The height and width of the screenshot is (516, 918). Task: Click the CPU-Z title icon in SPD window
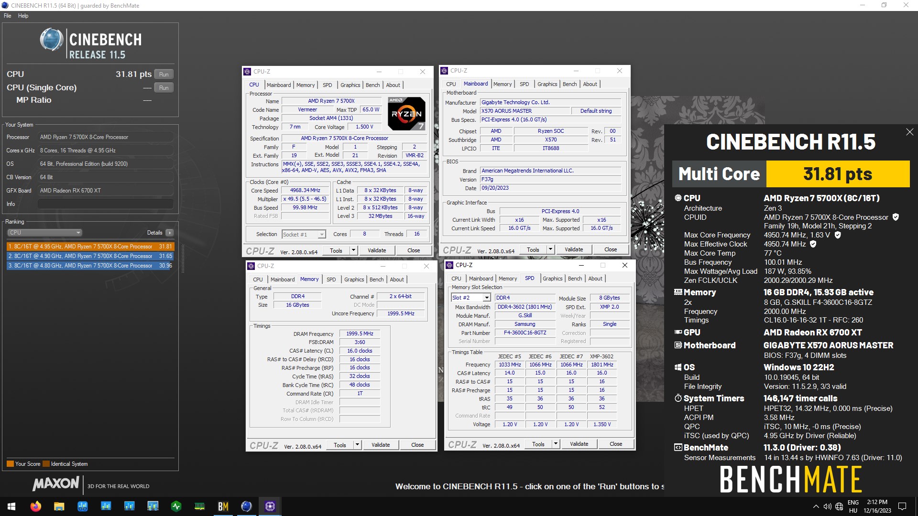(x=449, y=265)
